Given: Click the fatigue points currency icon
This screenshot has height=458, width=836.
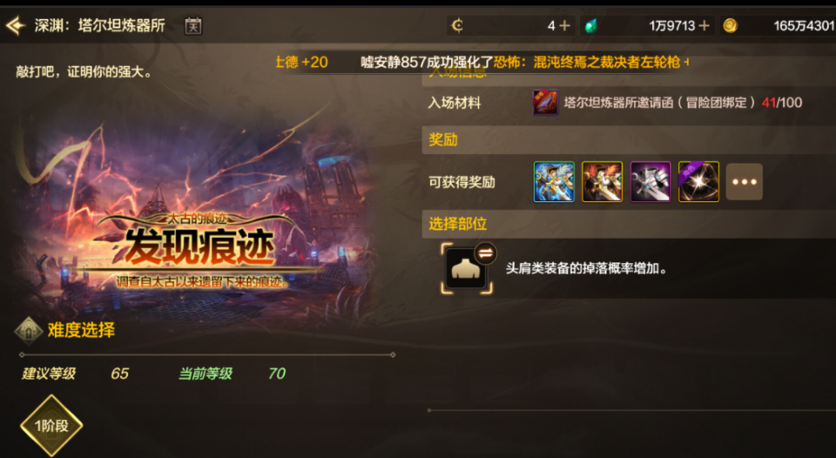Looking at the screenshot, I should [x=457, y=25].
